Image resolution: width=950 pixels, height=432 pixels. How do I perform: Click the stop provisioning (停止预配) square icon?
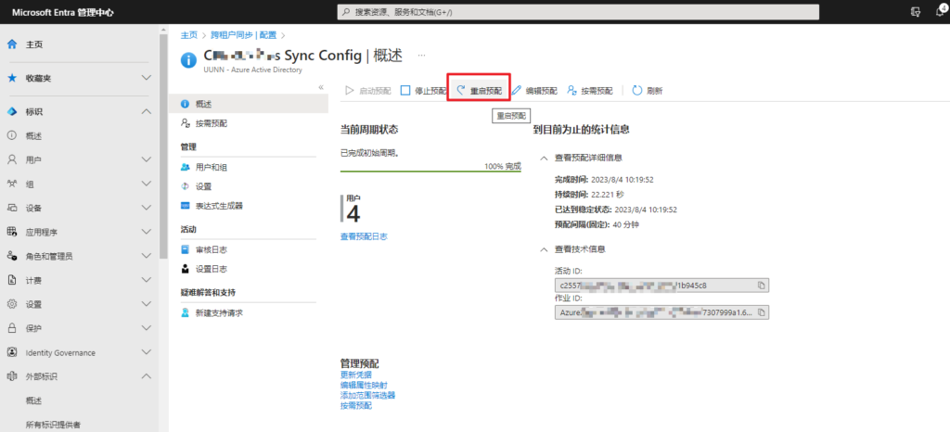click(405, 91)
